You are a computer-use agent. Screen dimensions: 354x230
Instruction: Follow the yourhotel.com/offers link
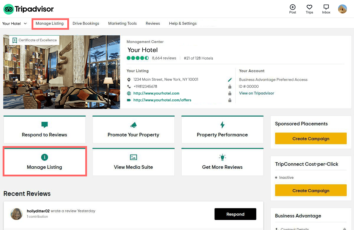[x=162, y=100]
